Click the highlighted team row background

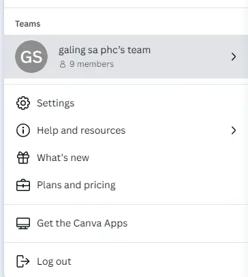click(126, 57)
